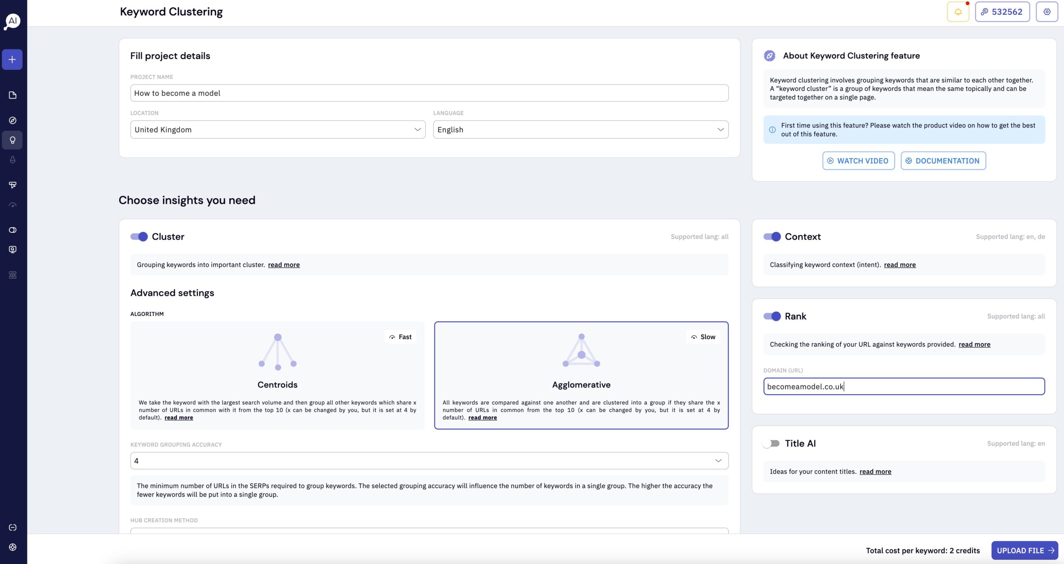Viewport: 1064px width, 564px height.
Task: Click the Upload File button
Action: pyautogui.click(x=1024, y=550)
